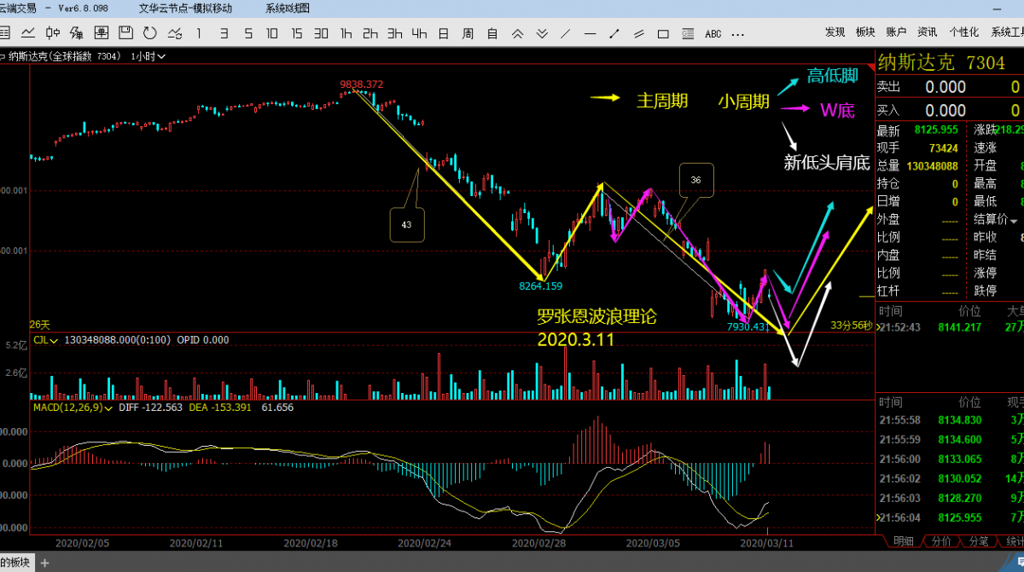The width and height of the screenshot is (1024, 572).
Task: Select the candlestick K-line chart icon
Action: [x=52, y=33]
